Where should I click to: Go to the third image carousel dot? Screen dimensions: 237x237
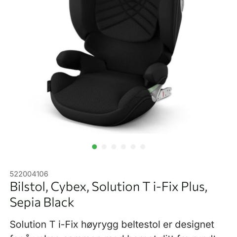pos(114,147)
